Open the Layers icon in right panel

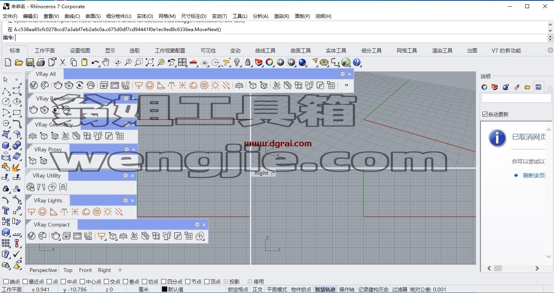494,87
